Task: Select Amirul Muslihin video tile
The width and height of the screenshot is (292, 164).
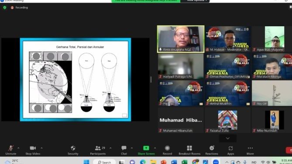Action: click(227, 93)
